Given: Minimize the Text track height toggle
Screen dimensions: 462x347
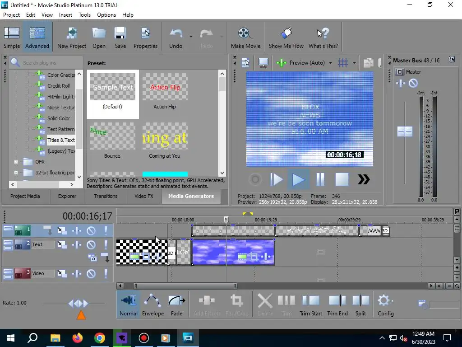Looking at the screenshot, I should pos(8,242).
